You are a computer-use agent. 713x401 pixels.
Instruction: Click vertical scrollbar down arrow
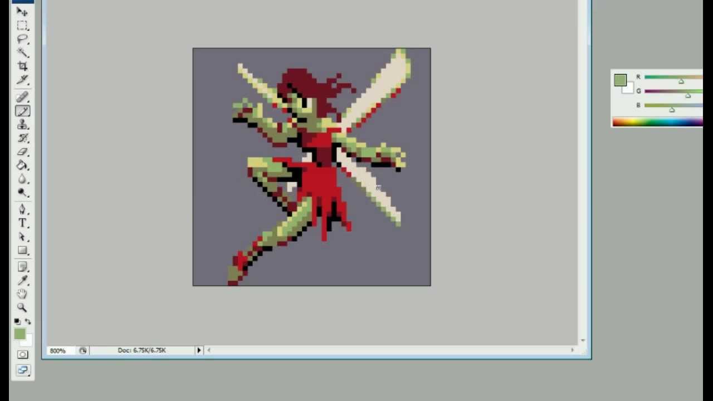583,340
